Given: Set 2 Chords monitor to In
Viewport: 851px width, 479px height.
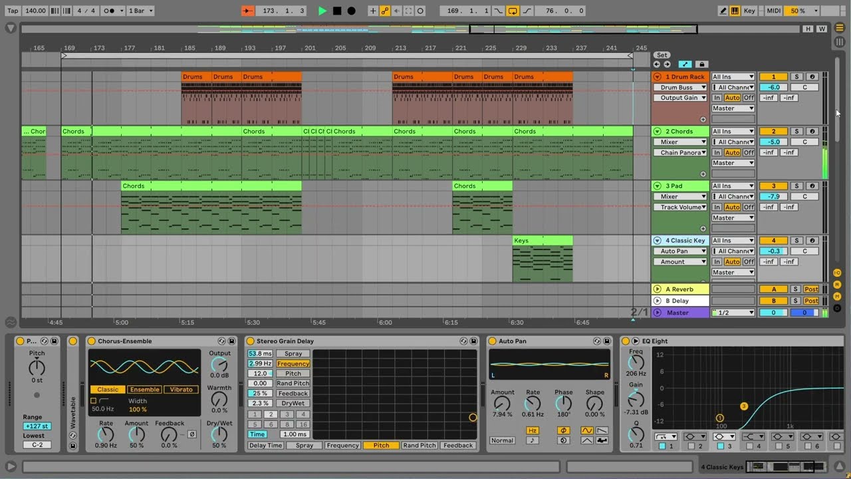Looking at the screenshot, I should pos(717,152).
